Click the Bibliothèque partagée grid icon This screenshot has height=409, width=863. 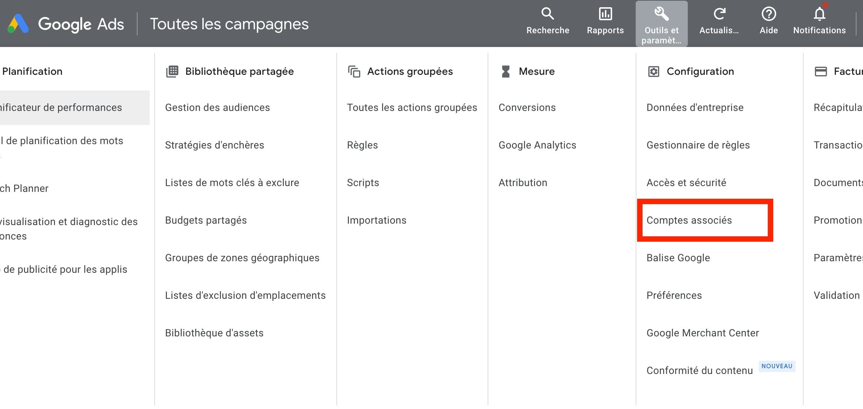pos(172,72)
